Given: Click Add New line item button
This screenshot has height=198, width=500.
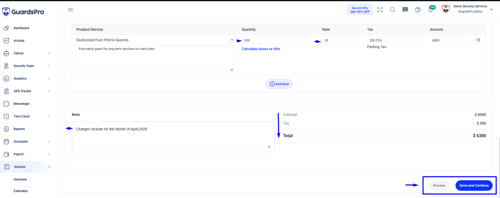Looking at the screenshot, I should point(279,84).
